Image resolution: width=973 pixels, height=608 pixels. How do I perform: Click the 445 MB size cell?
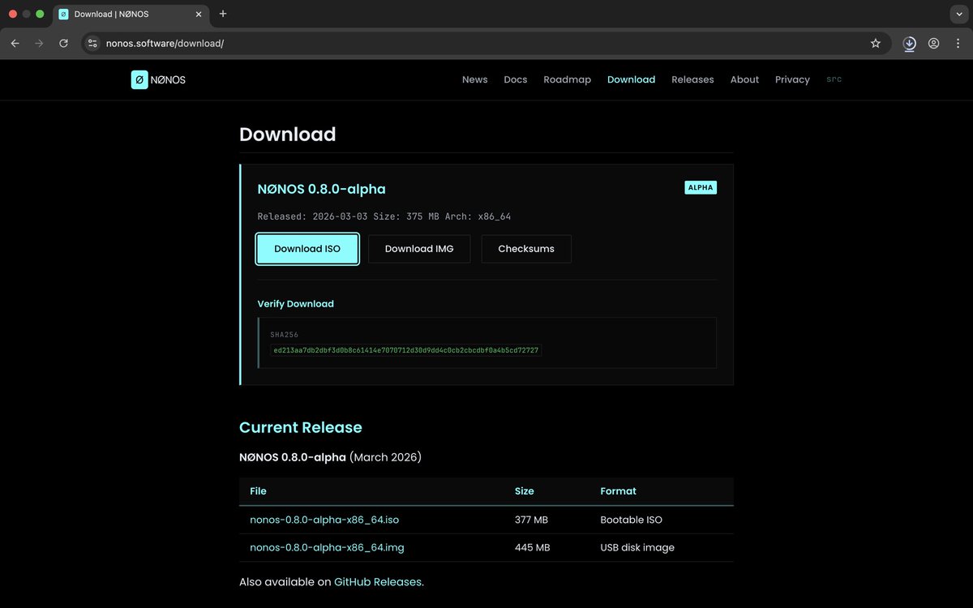[x=533, y=547]
